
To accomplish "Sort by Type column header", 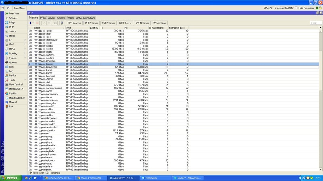I will pyautogui.click(x=77, y=27).
